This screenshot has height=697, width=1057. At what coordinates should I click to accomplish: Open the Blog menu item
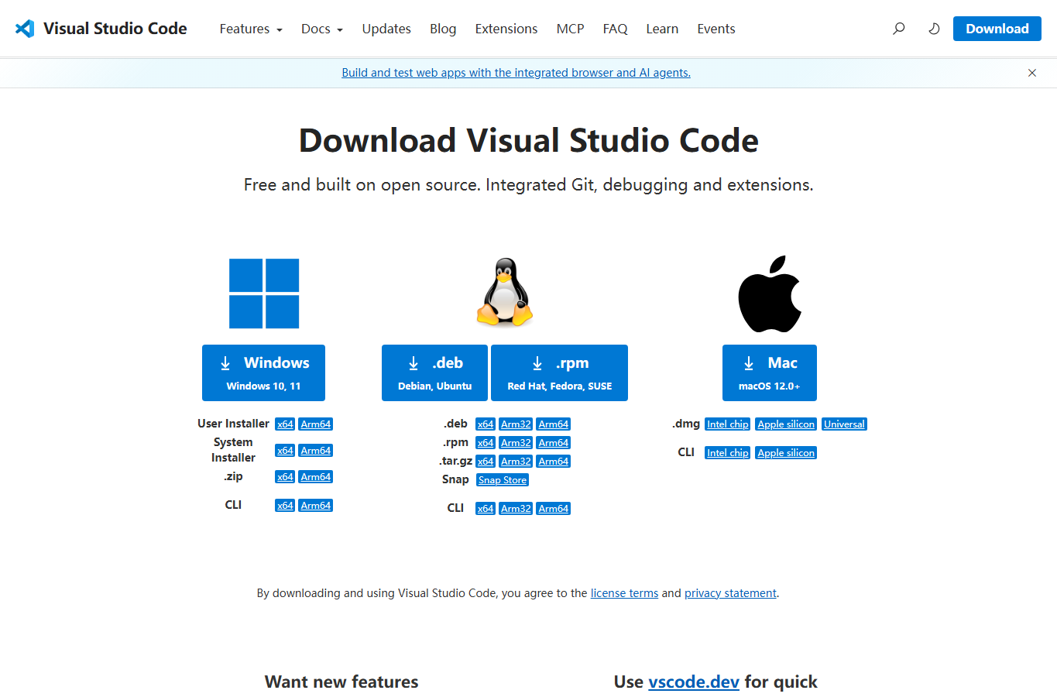pos(443,29)
